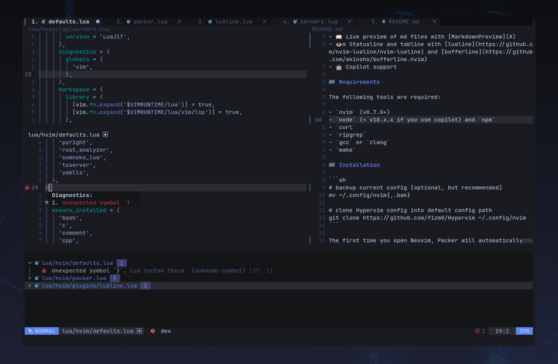
Task: Click the Lua icon on the defaults.lua tab
Action: pyautogui.click(x=44, y=22)
